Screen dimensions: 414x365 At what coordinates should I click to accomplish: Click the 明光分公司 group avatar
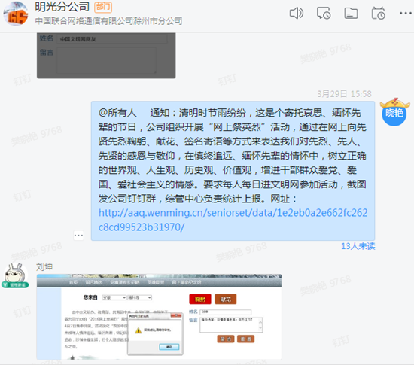(16, 14)
